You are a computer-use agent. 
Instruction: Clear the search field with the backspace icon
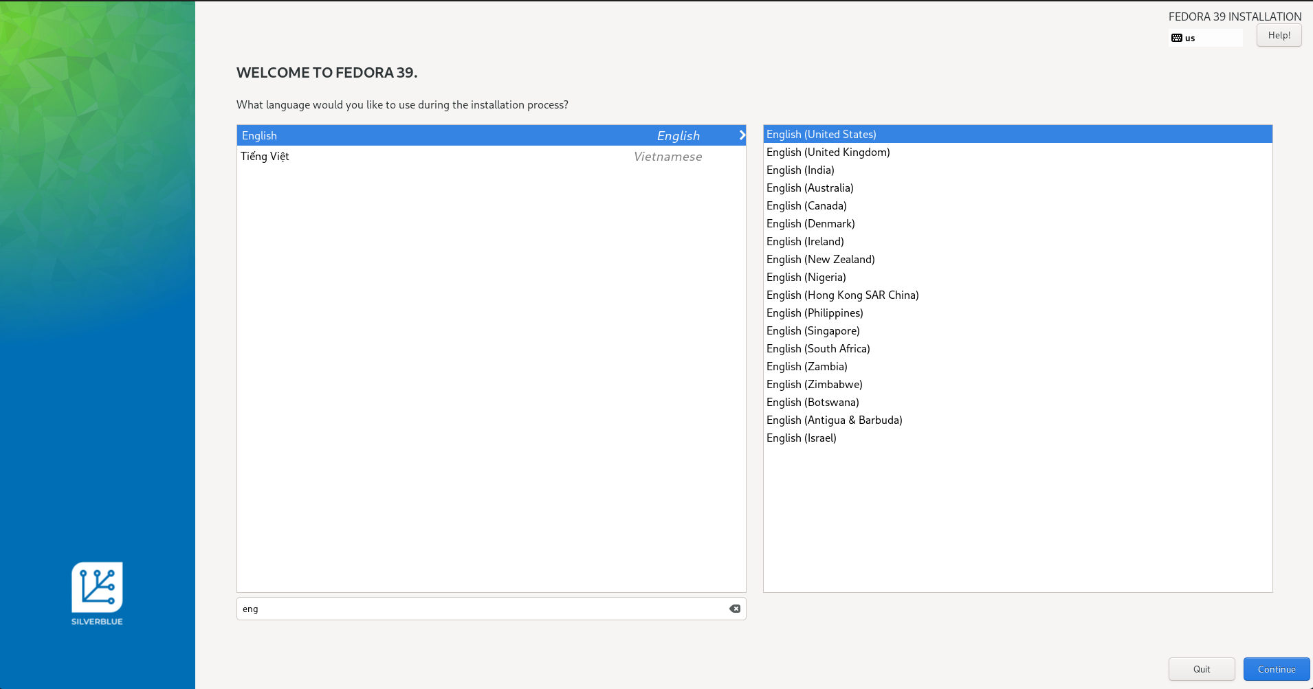[735, 609]
